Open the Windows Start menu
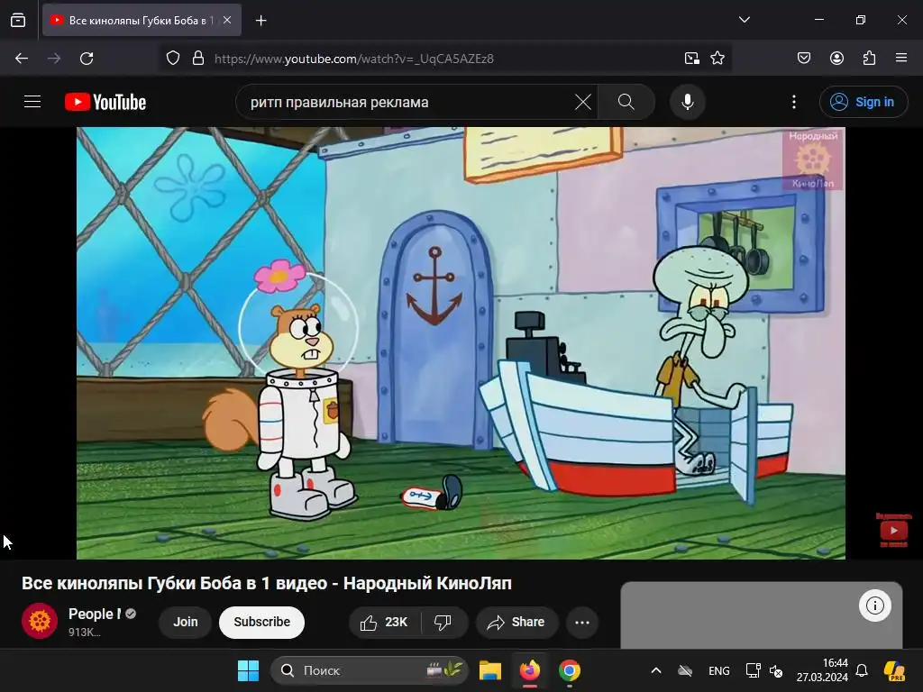The height and width of the screenshot is (692, 923). click(249, 670)
